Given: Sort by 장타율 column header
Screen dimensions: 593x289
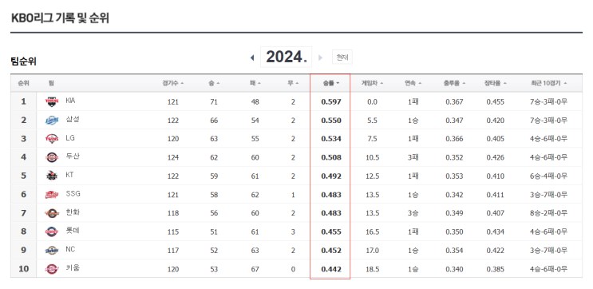Looking at the screenshot, I should (x=496, y=83).
